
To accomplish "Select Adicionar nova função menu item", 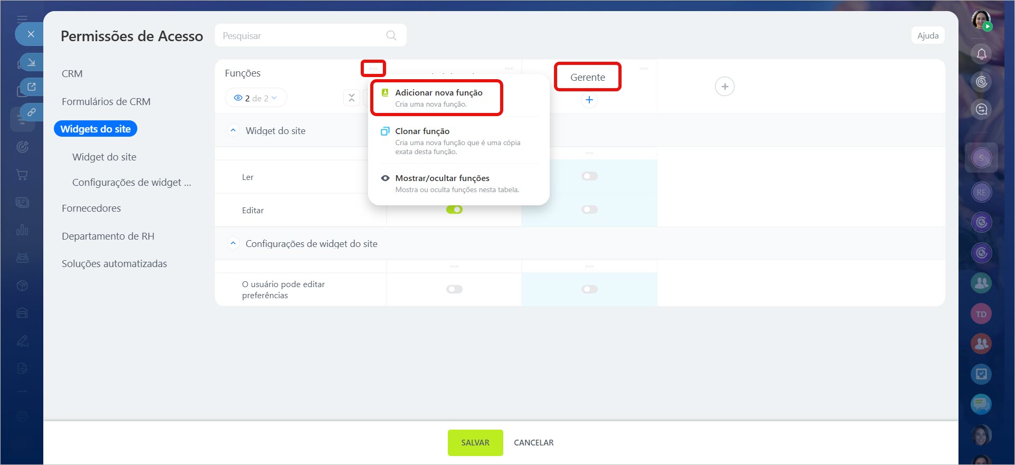I will tap(438, 98).
